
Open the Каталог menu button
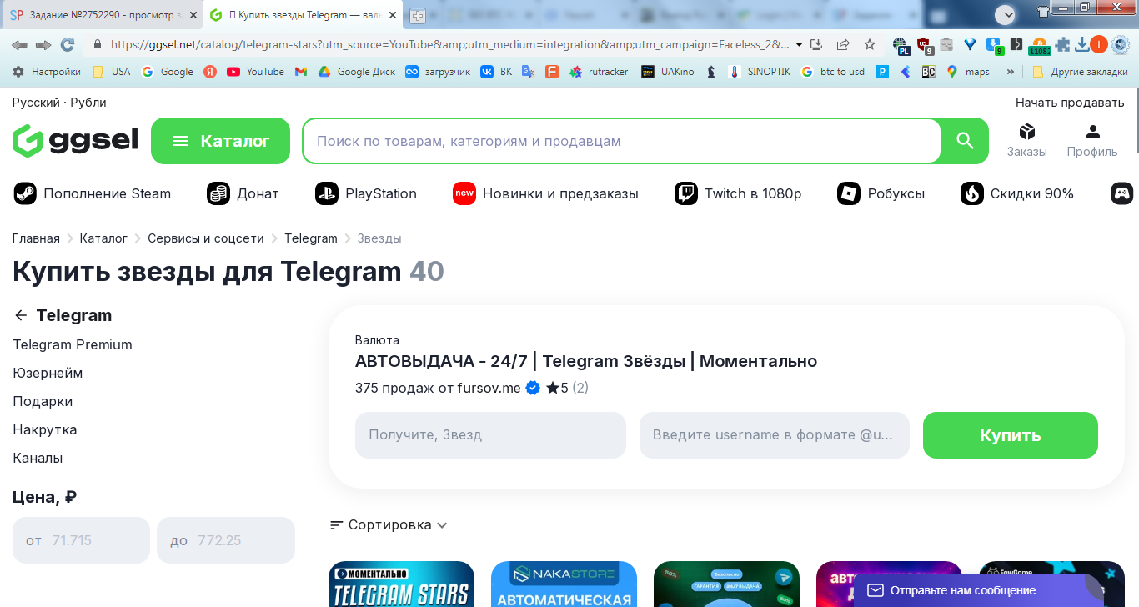[x=220, y=141]
